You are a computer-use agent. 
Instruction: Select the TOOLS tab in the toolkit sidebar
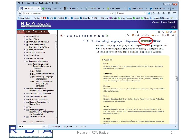[29, 32]
